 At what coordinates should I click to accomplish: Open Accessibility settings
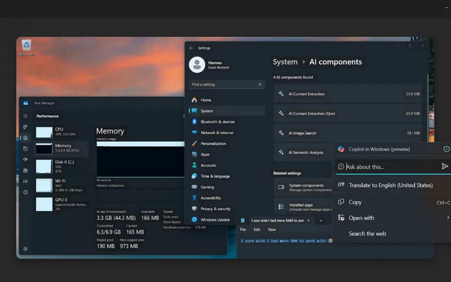coord(227,198)
